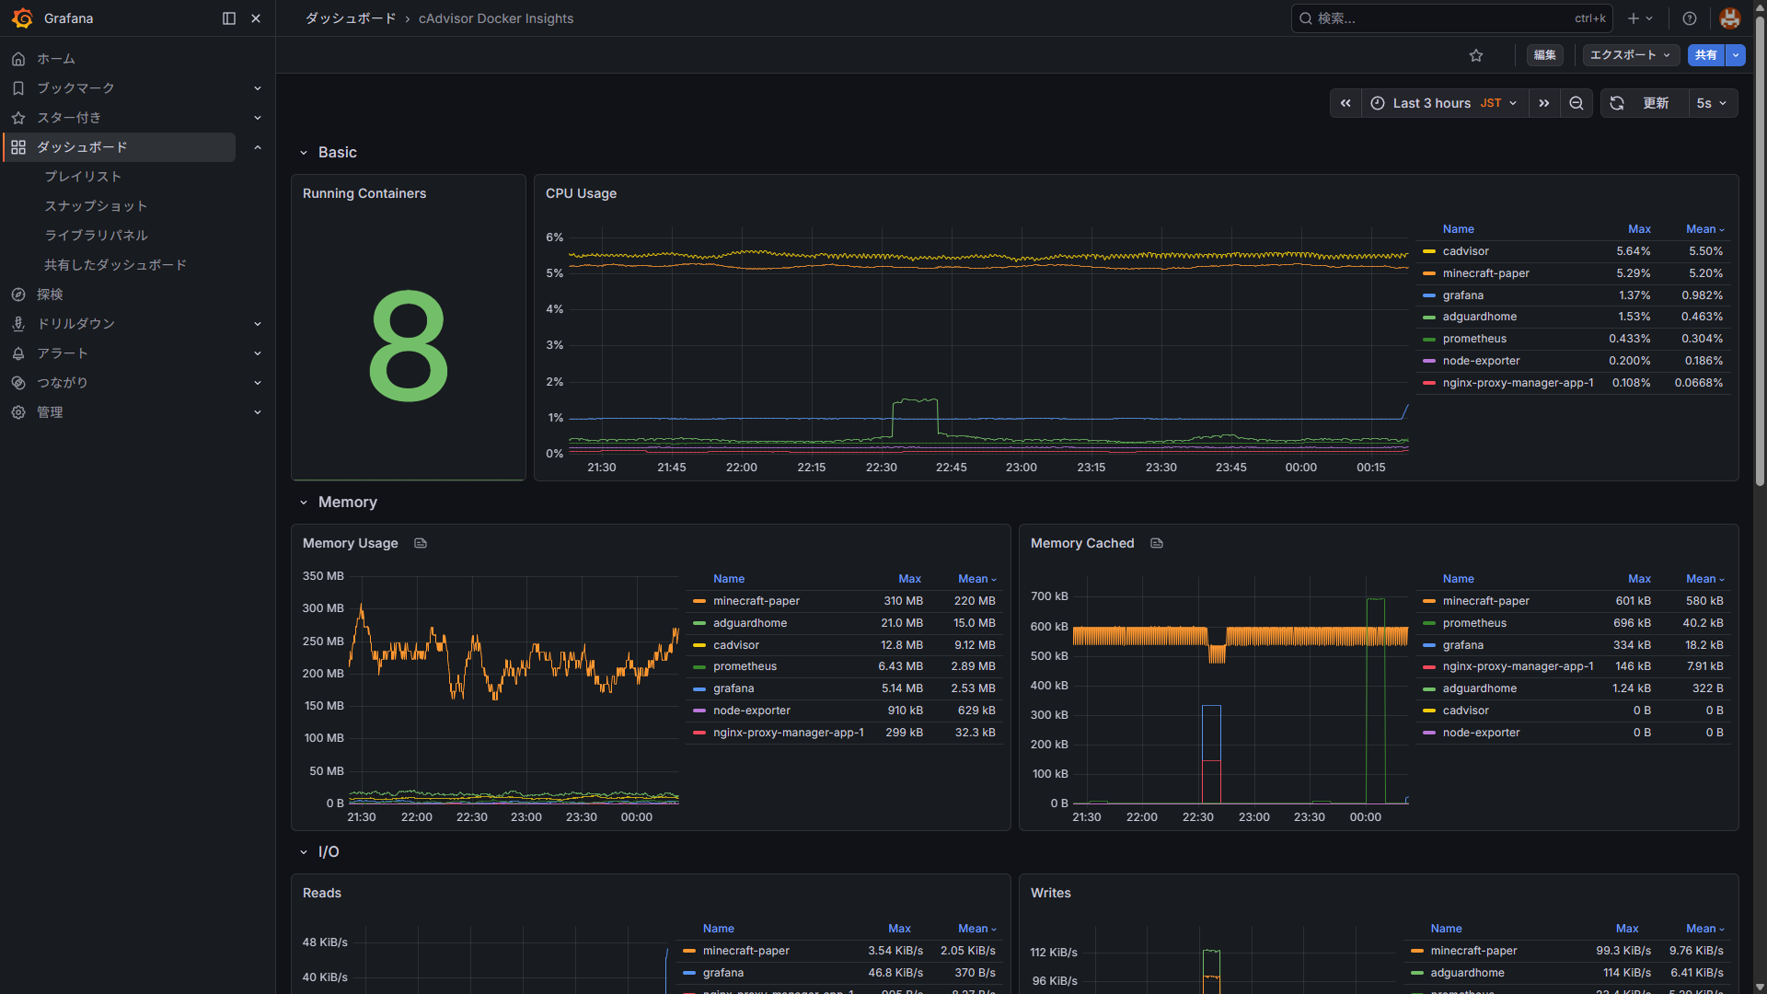
Task: Collapse the Basic row
Action: click(304, 153)
